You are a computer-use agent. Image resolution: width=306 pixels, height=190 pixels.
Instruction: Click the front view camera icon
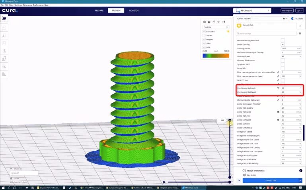pos(209,22)
